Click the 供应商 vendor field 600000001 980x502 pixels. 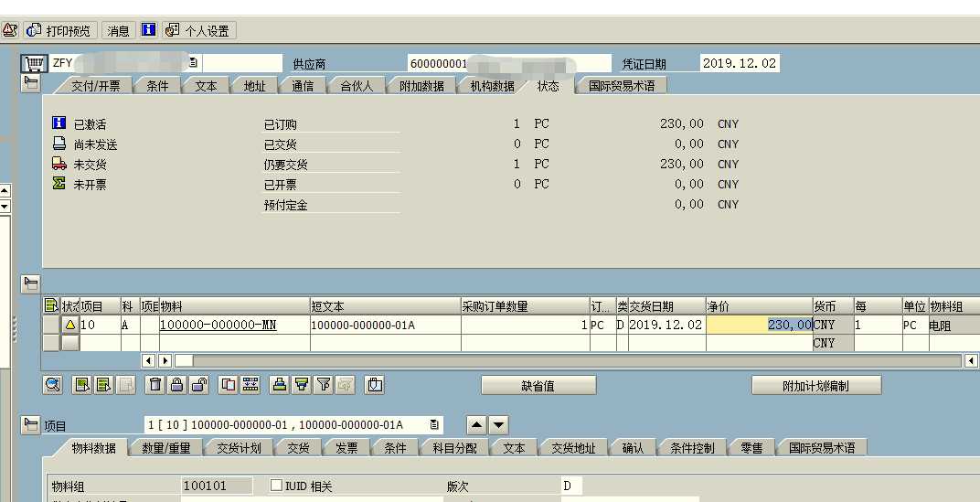[x=509, y=63]
